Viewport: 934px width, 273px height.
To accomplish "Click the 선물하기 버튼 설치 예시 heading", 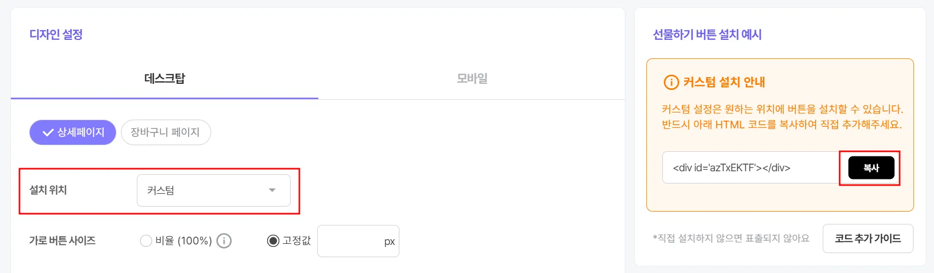I will point(707,35).
